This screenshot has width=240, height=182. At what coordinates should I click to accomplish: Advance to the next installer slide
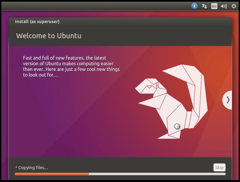[227, 100]
